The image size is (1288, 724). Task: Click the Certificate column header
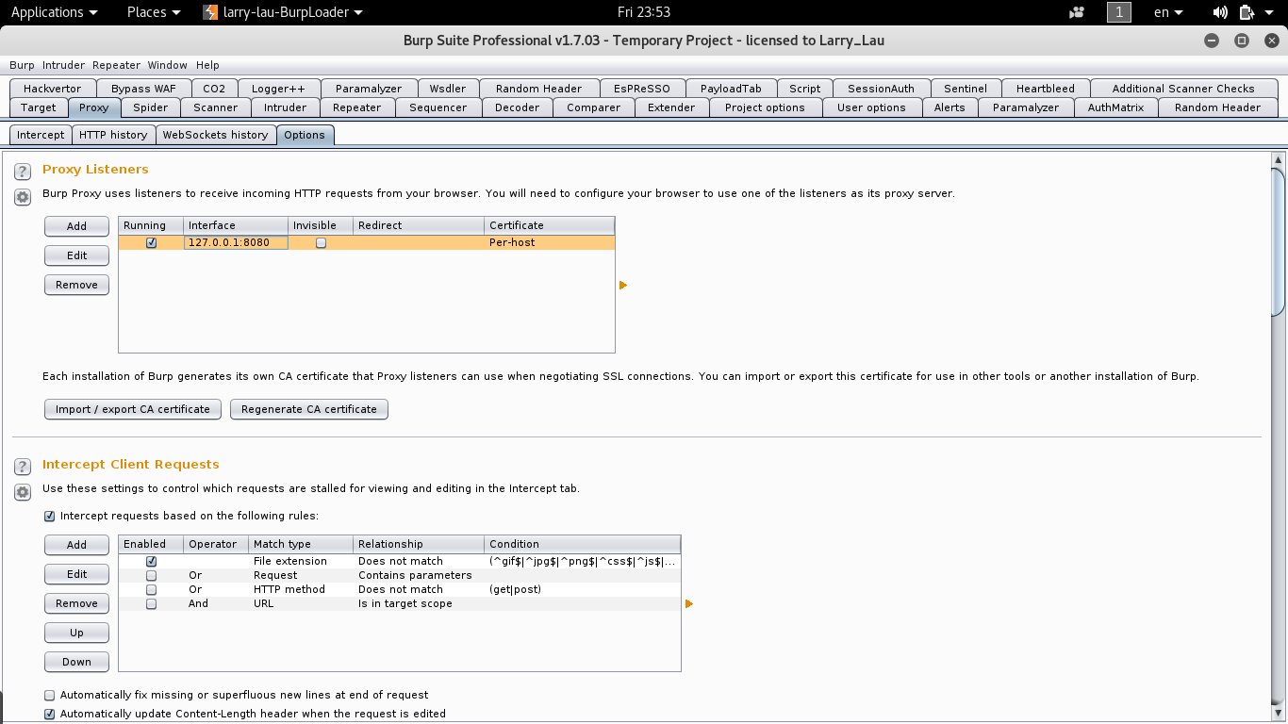click(550, 225)
